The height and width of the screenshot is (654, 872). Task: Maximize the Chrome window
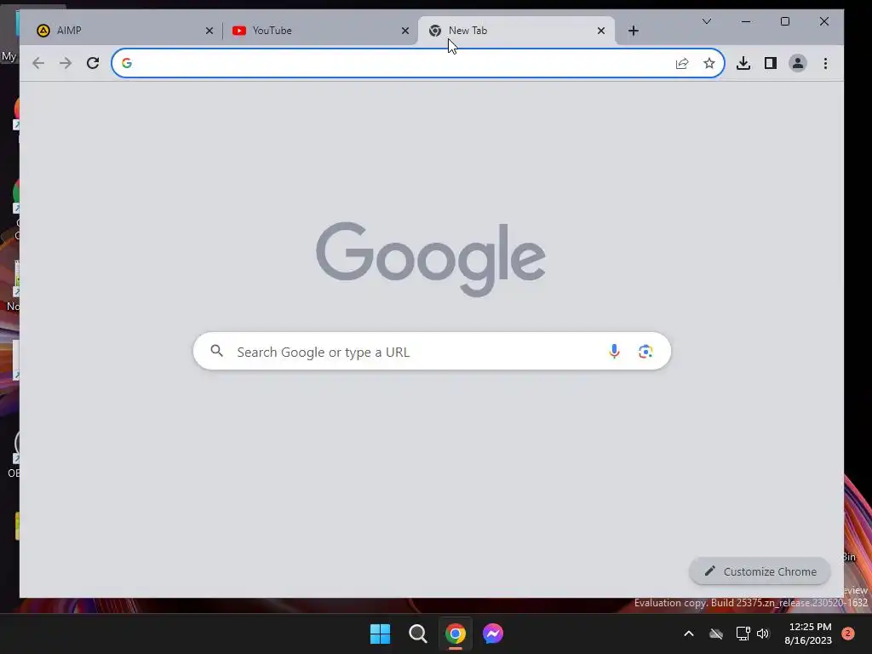point(784,21)
